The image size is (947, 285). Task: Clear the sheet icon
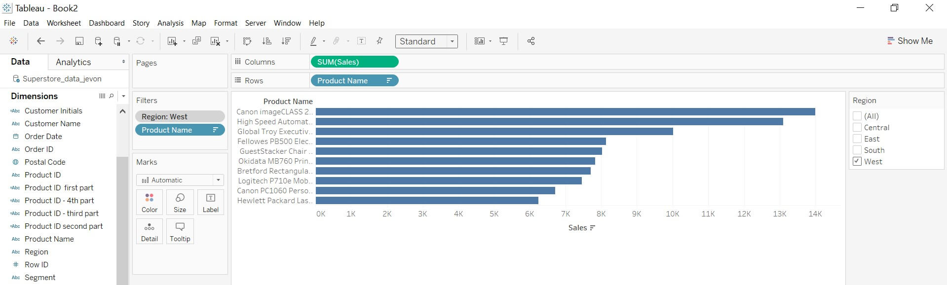215,41
